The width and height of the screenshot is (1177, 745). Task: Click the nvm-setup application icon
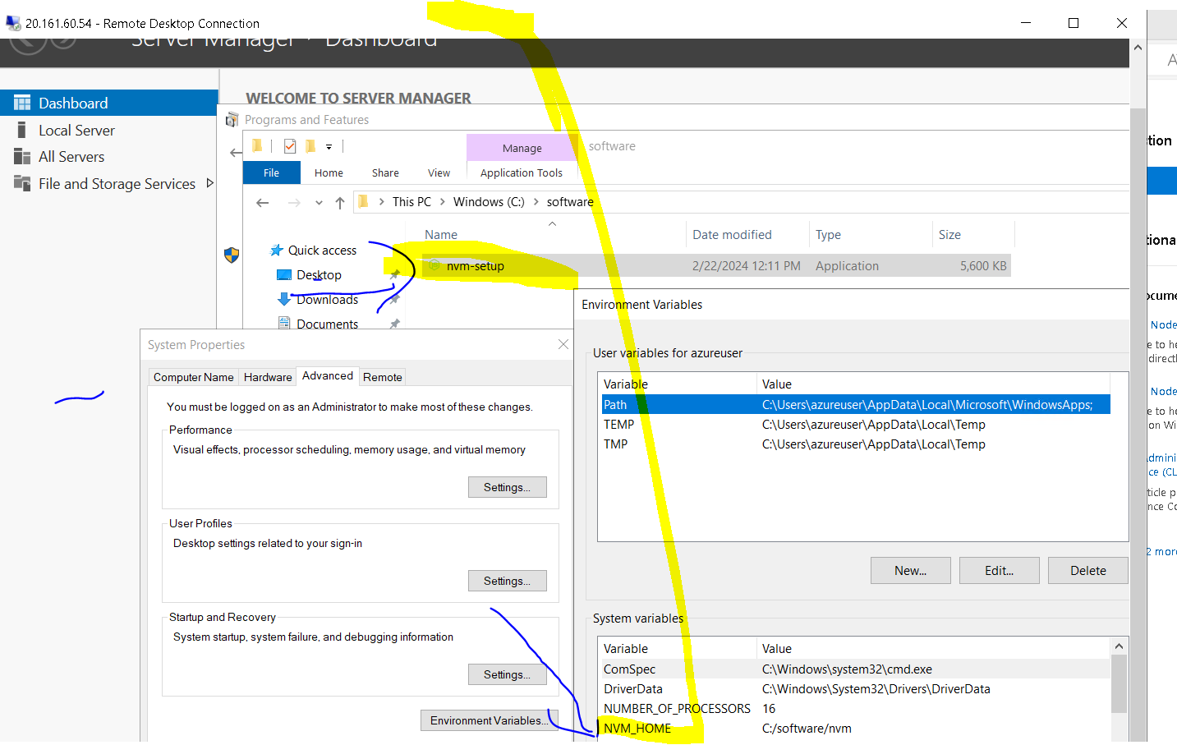(434, 265)
